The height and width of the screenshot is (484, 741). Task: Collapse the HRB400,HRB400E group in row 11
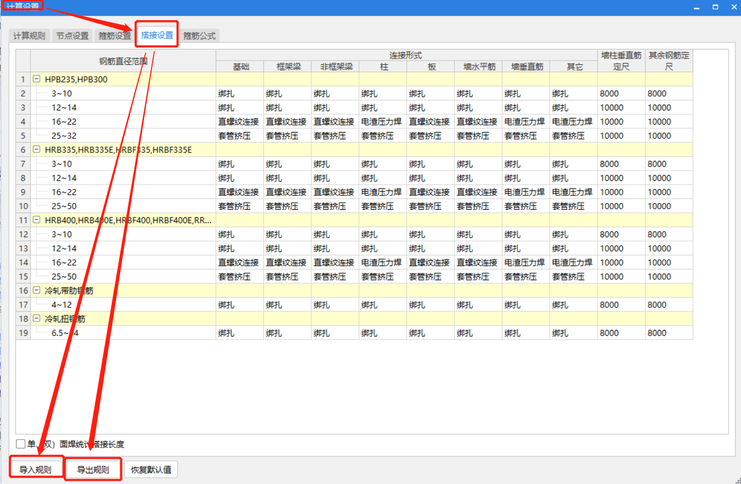37,219
